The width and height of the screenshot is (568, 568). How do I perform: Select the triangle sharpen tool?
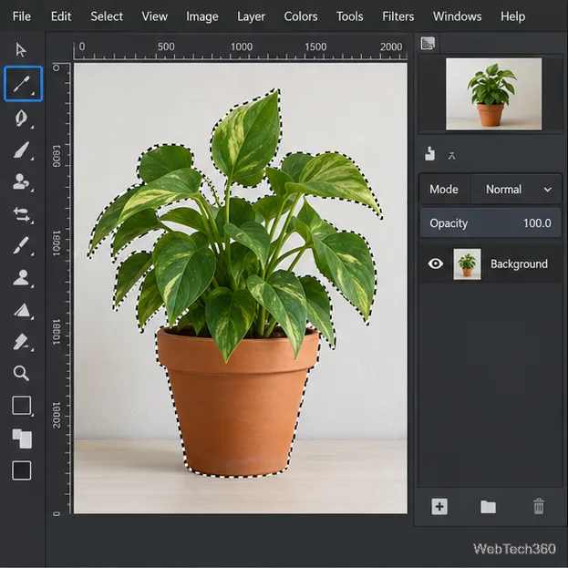[x=23, y=311]
